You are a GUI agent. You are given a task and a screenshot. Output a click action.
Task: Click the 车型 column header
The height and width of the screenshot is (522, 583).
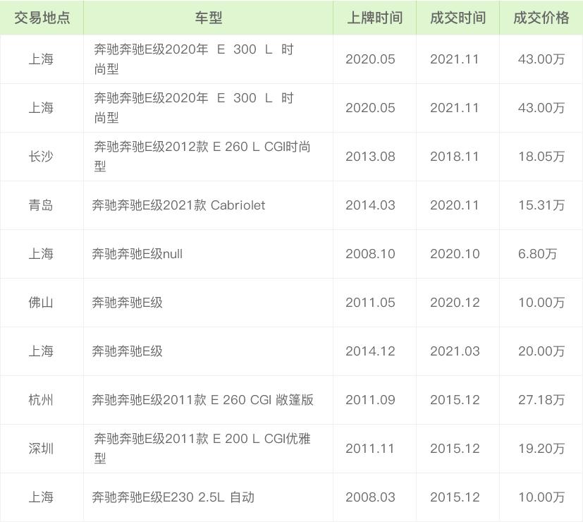[208, 18]
